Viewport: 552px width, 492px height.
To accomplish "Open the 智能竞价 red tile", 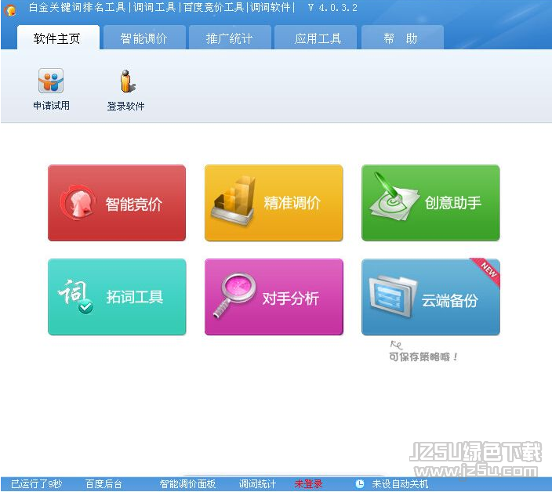I will 117,203.
